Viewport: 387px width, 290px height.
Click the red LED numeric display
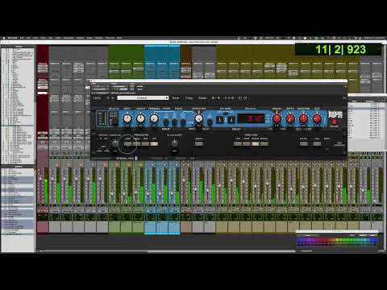251,118
